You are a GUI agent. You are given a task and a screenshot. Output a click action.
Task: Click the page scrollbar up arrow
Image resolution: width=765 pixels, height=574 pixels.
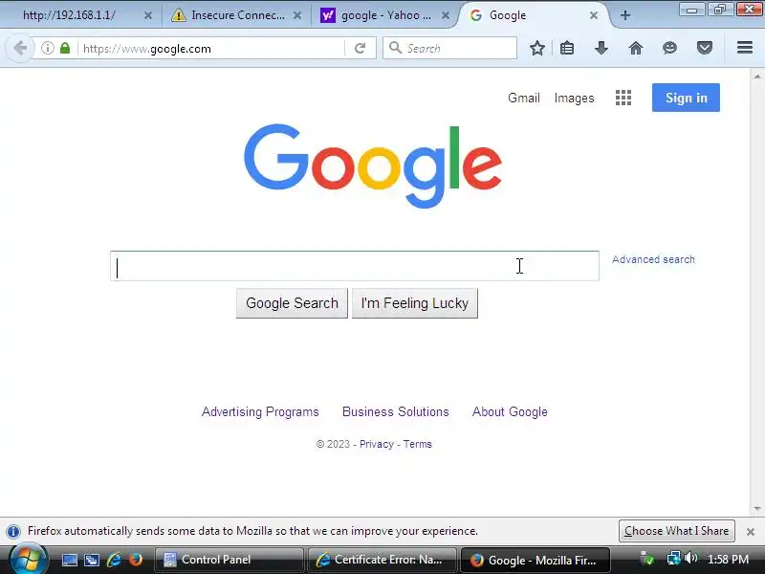757,76
